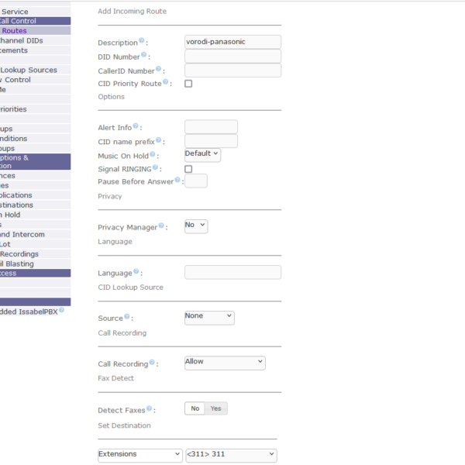Set Detect Faxes to Yes
This screenshot has width=465, height=465.
215,408
